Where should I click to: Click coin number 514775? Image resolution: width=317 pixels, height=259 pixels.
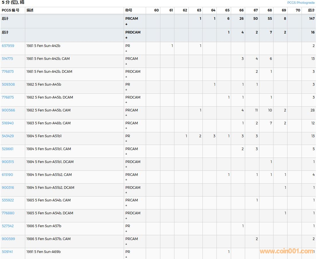click(7, 59)
